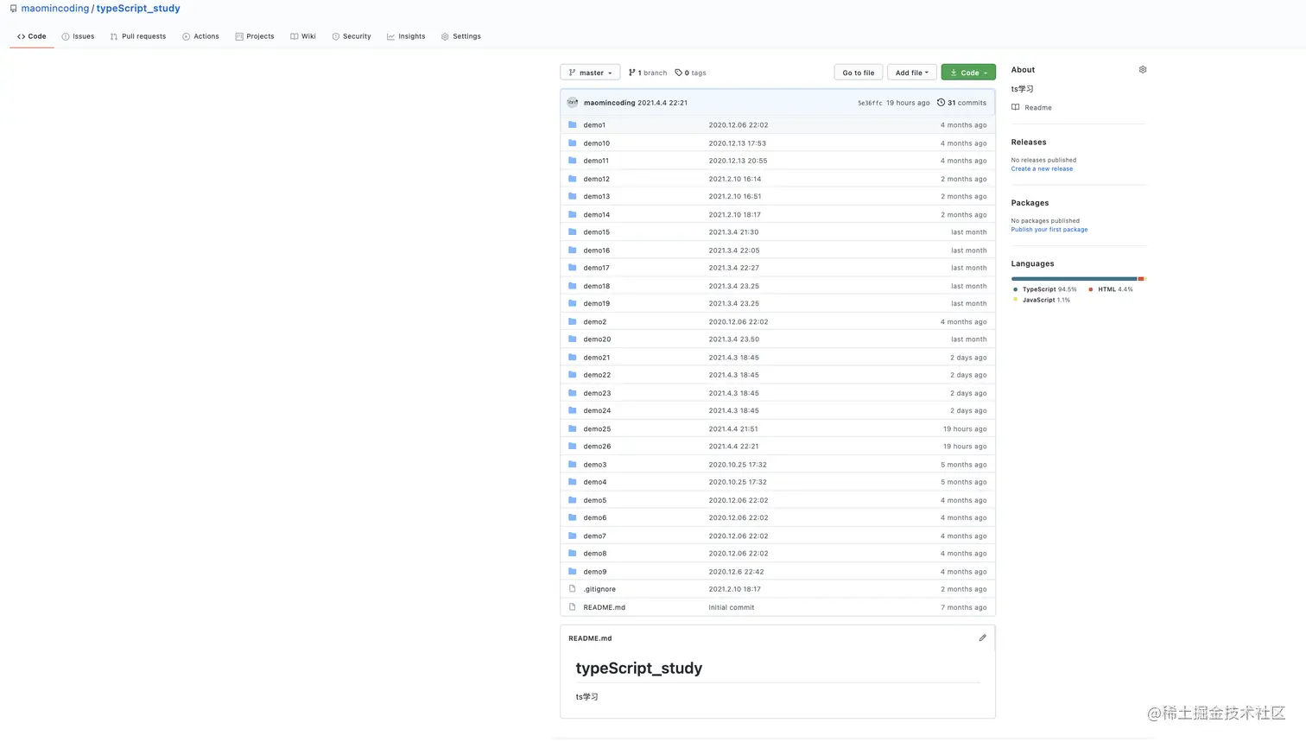Screen dimensions: 1306x742
Task: Click the demo9 folder icon
Action: (572, 571)
